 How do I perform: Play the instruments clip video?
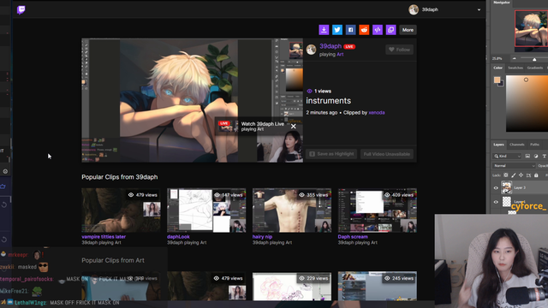pos(192,100)
